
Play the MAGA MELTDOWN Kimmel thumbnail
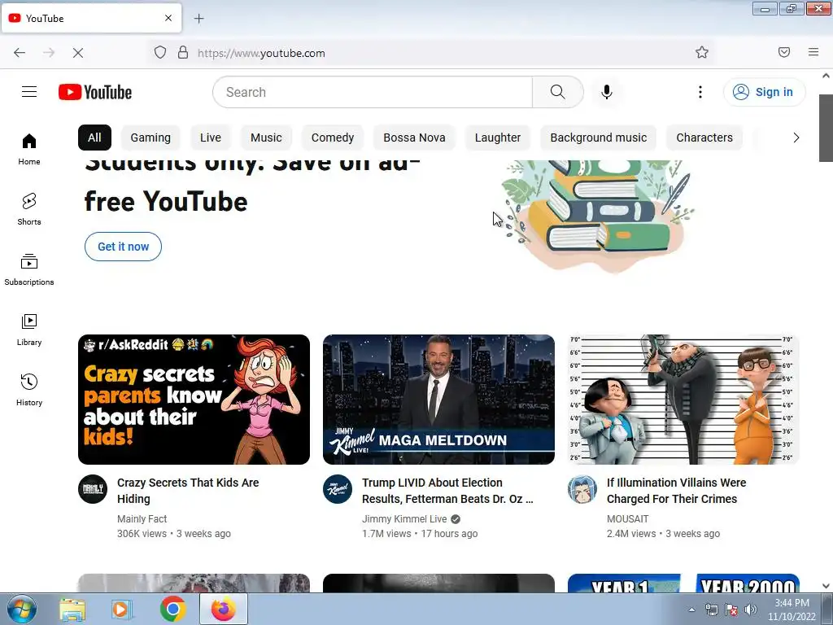(438, 400)
